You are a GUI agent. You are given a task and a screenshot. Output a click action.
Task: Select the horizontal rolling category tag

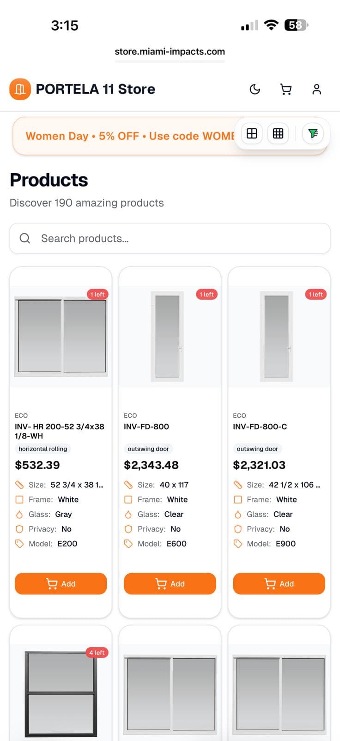43,449
